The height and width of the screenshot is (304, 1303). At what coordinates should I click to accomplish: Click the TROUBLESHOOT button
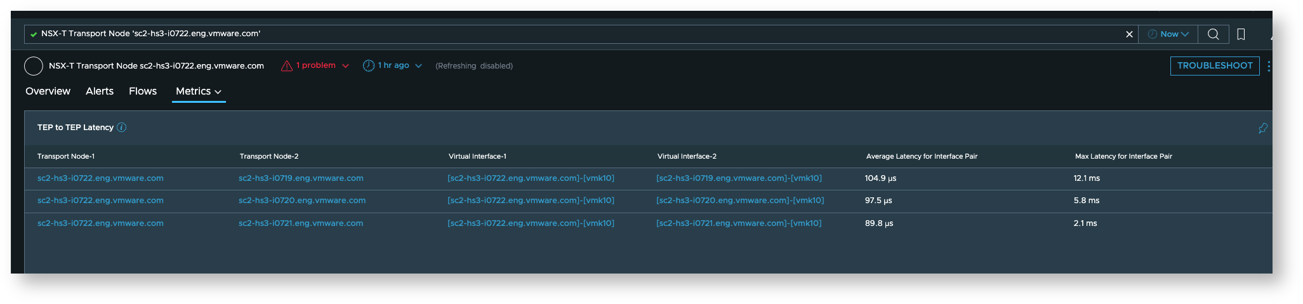pos(1215,66)
